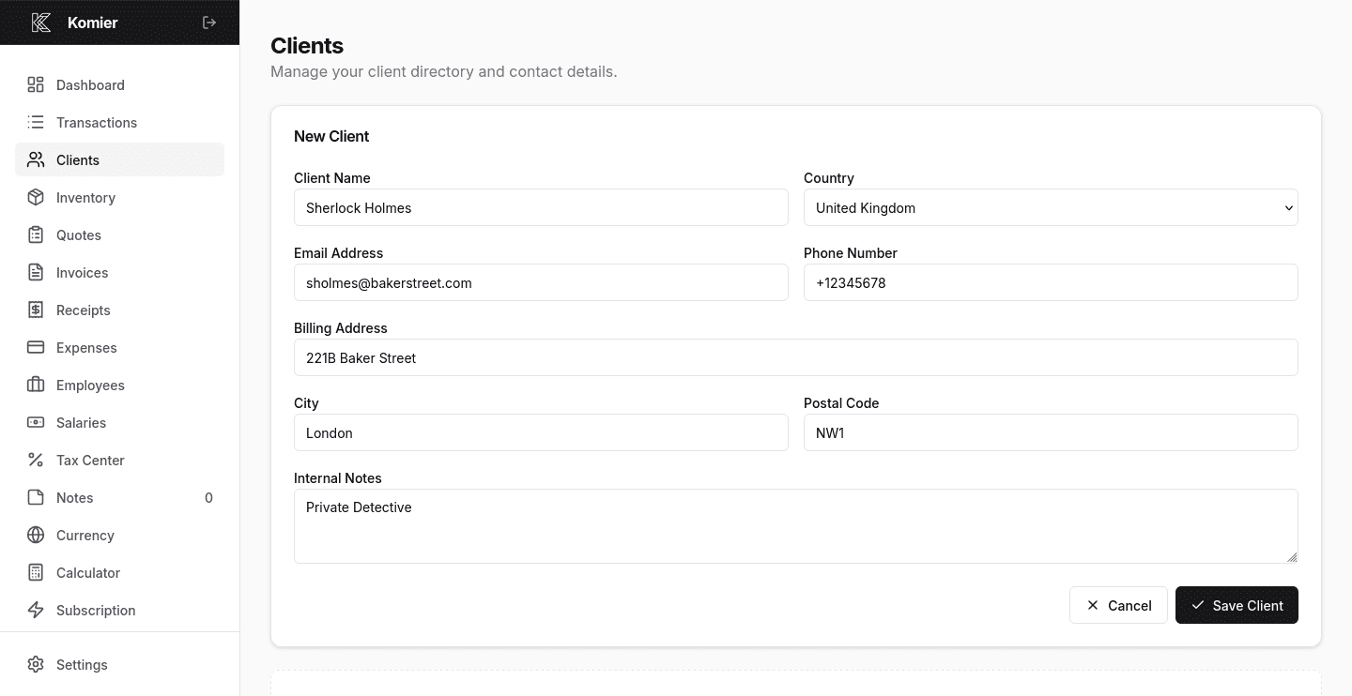Cancel the new client form
The image size is (1352, 696).
pyautogui.click(x=1118, y=605)
